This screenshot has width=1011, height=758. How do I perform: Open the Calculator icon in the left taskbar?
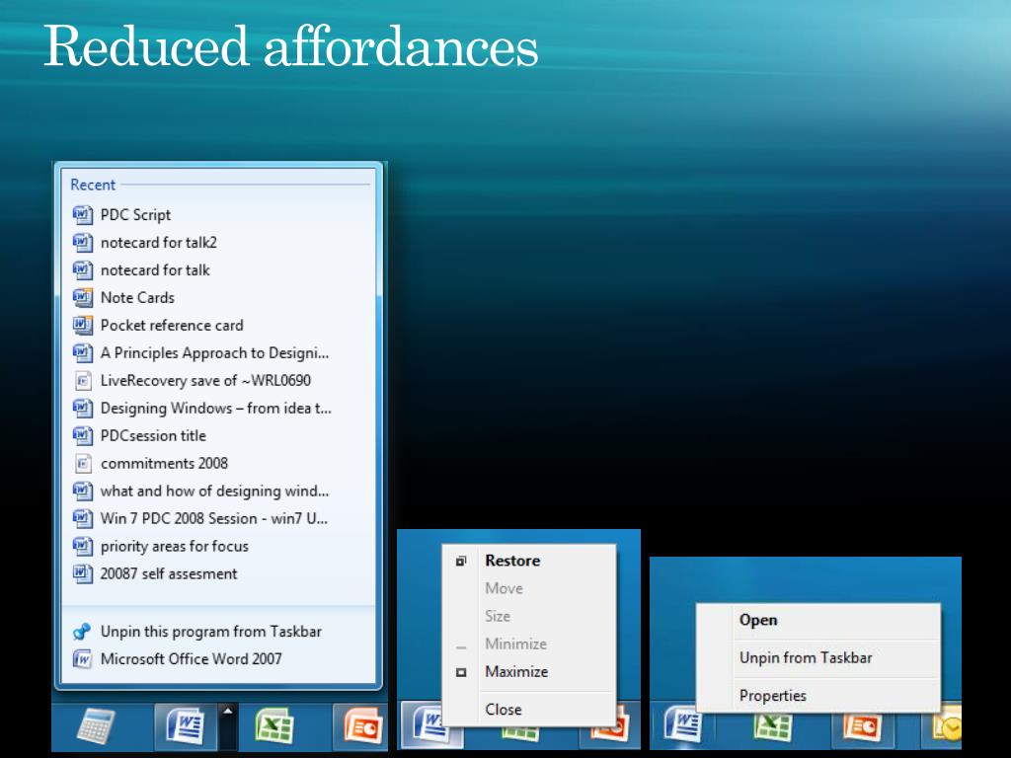tap(96, 726)
